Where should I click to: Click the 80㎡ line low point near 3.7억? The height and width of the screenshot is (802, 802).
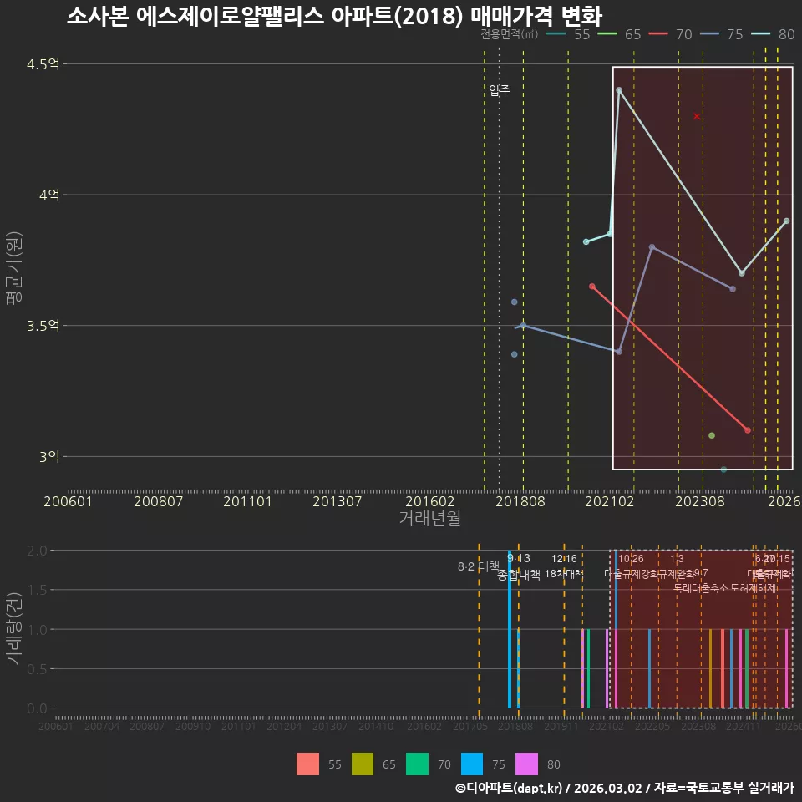[742, 273]
